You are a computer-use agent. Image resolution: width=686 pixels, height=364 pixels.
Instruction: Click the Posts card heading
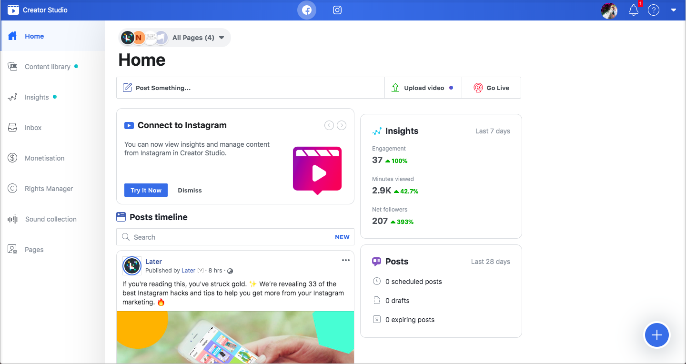(397, 262)
